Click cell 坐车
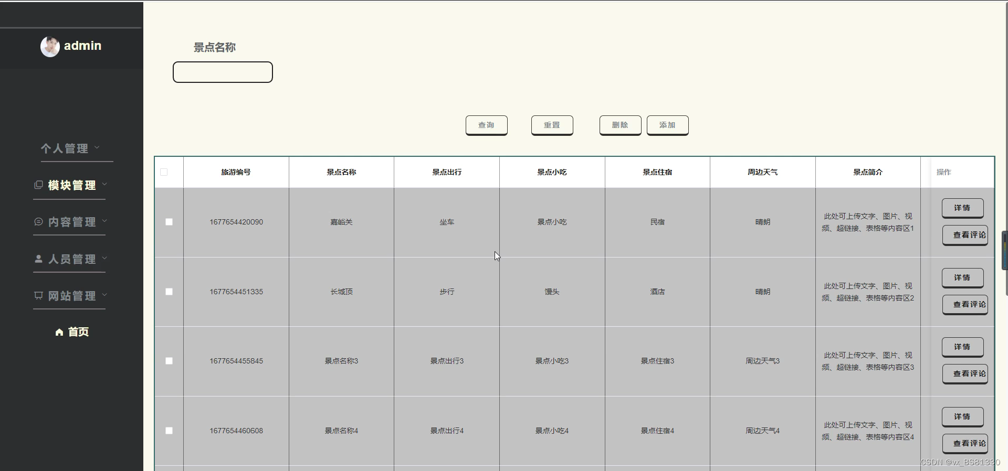The width and height of the screenshot is (1008, 471). pos(447,222)
